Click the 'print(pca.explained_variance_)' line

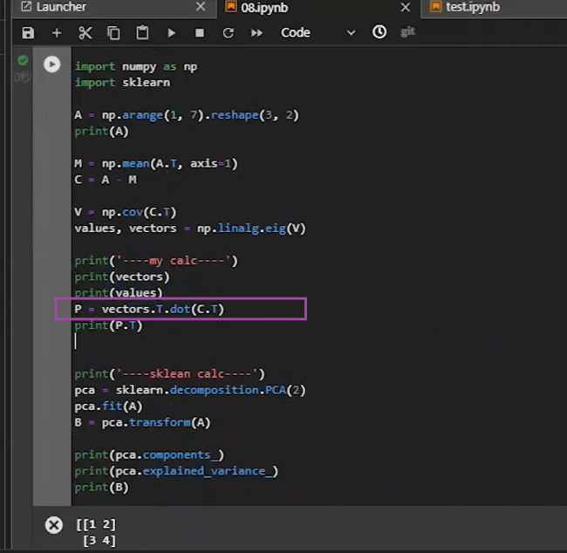tap(176, 471)
